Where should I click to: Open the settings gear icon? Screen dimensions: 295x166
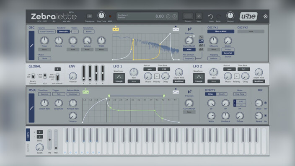point(265,16)
